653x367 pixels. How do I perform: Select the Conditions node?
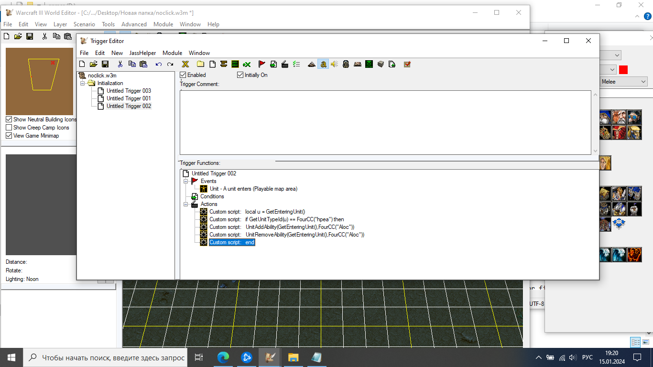click(x=212, y=196)
